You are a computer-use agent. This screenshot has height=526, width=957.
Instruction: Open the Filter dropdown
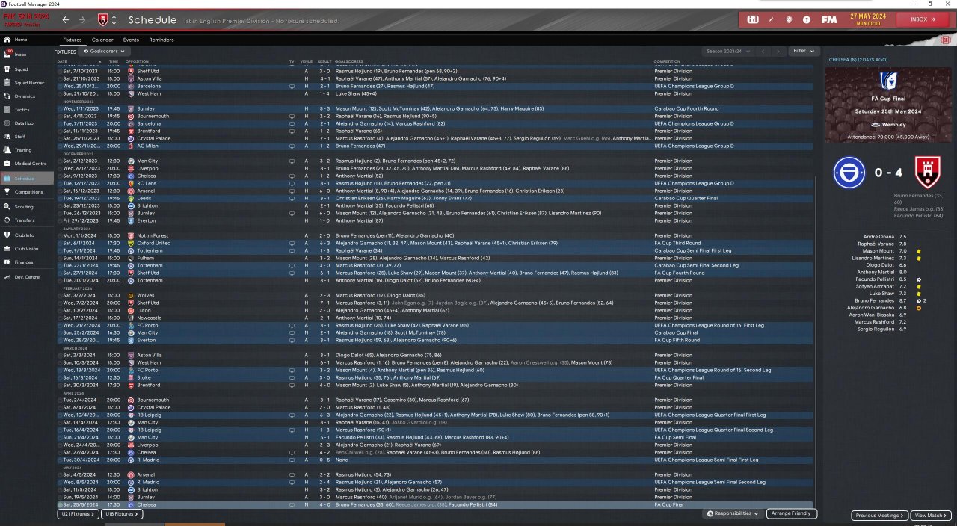(x=803, y=51)
